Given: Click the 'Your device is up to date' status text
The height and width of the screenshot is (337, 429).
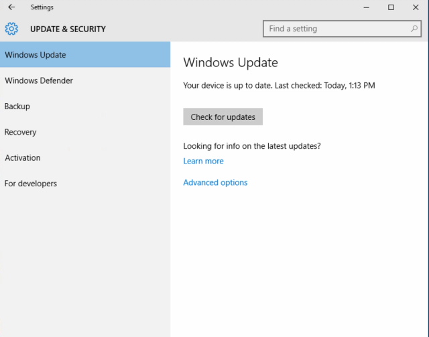Looking at the screenshot, I should (x=279, y=86).
